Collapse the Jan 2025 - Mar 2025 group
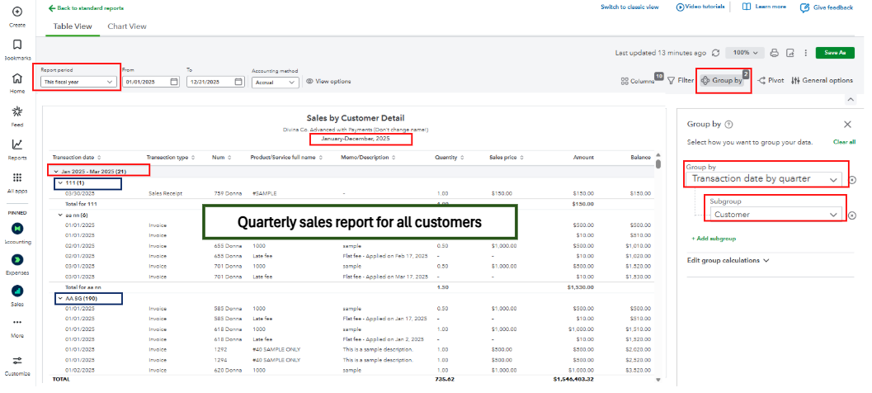Screen dimensions: 872x393 tap(54, 170)
